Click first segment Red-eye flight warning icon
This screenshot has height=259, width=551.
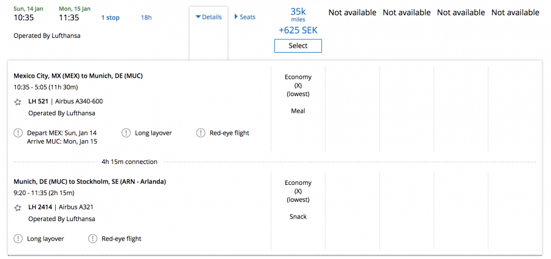pyautogui.click(x=201, y=133)
